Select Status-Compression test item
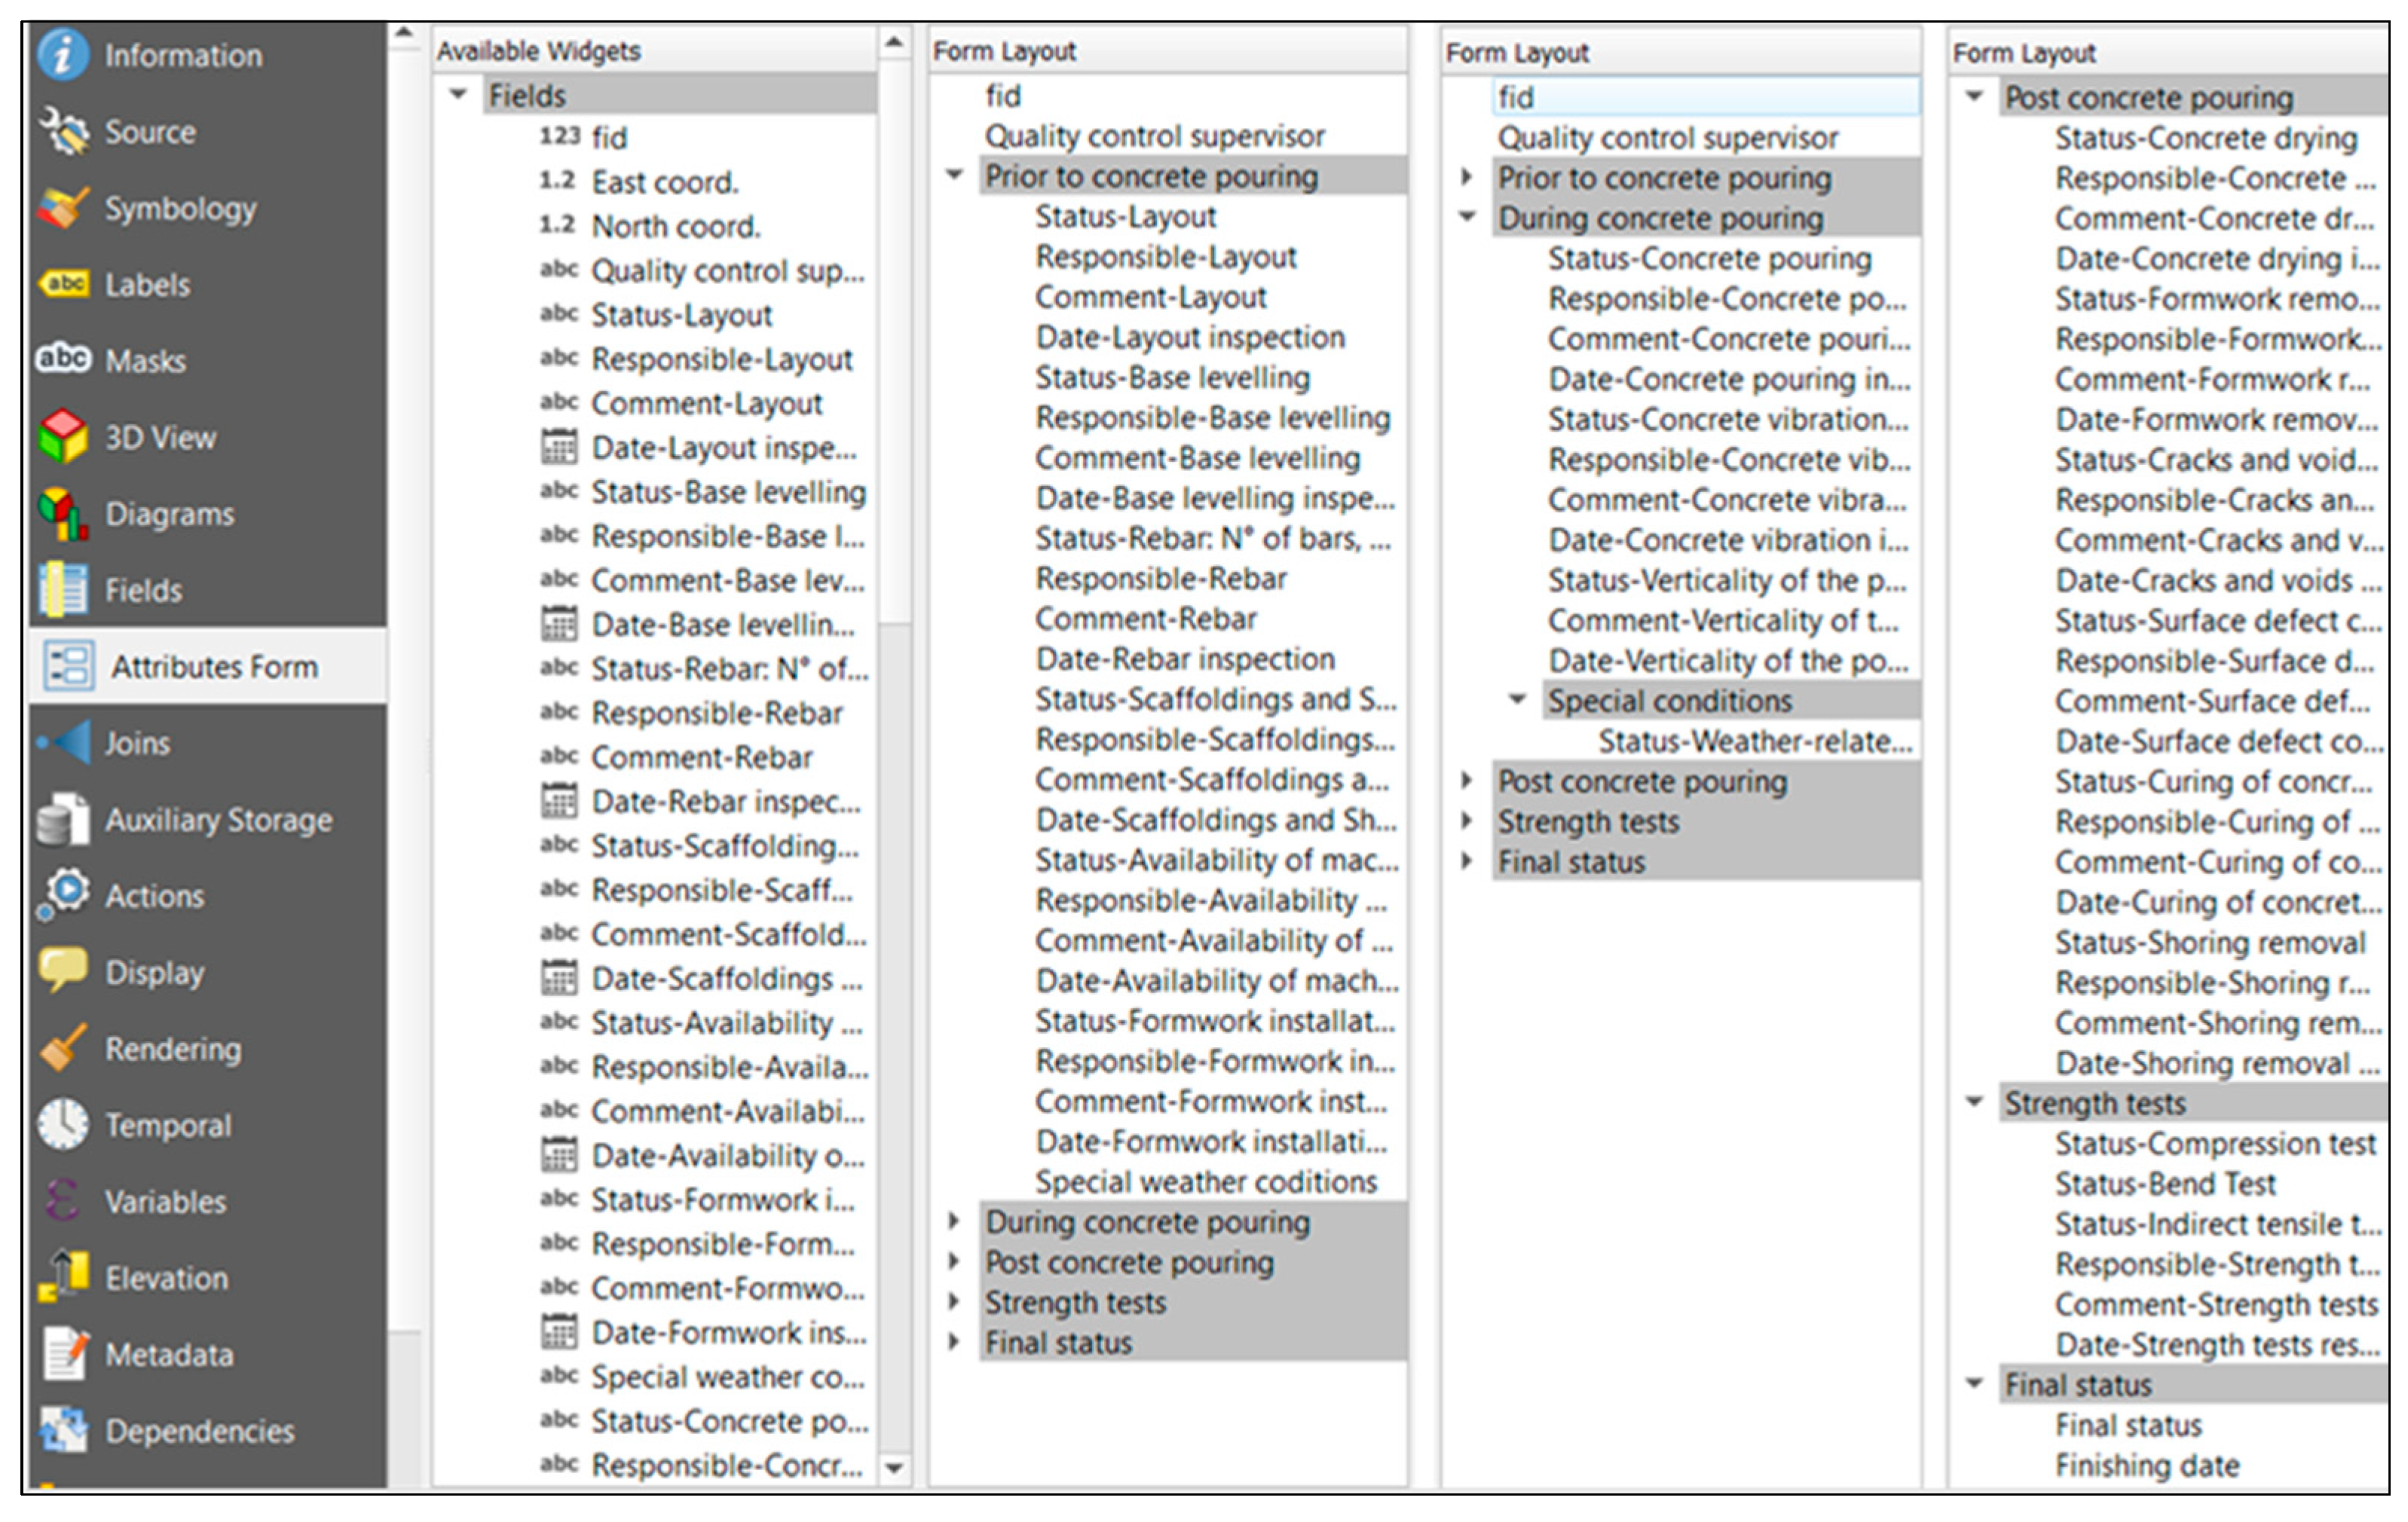This screenshot has height=1522, width=2408. tap(2215, 1143)
